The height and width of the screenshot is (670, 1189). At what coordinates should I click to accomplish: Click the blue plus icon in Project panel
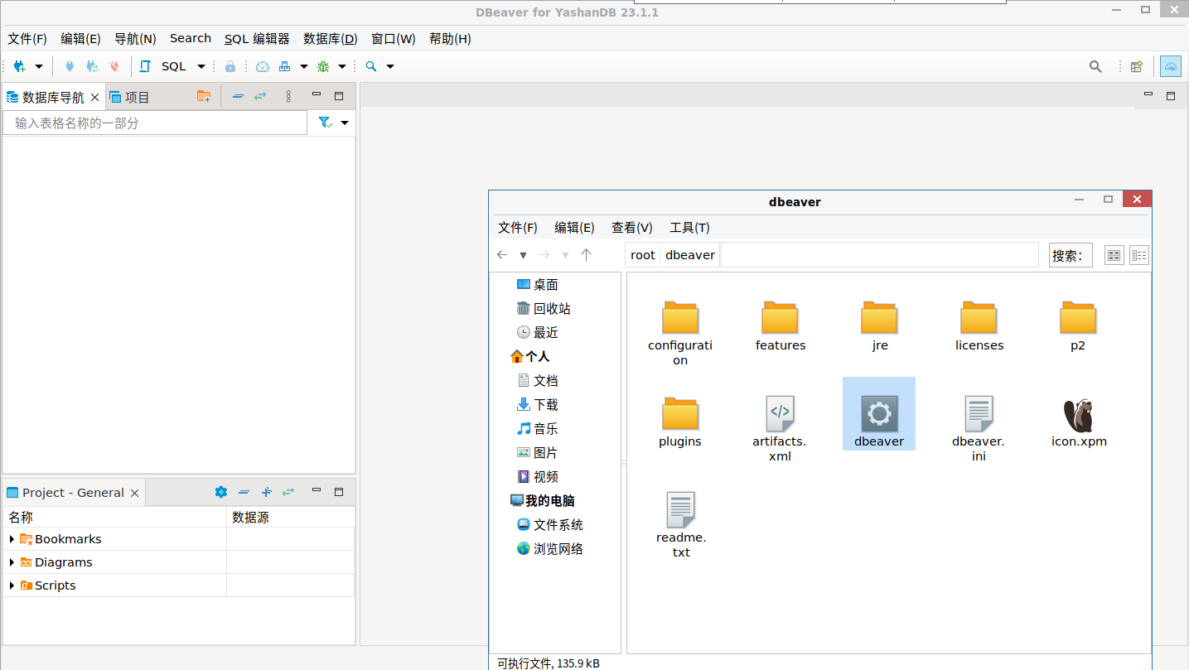tap(266, 492)
